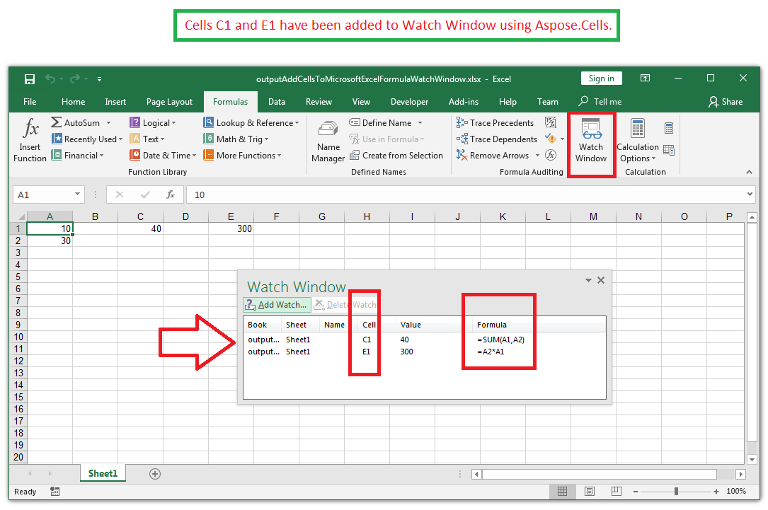Add a new sheet with plus icon
This screenshot has width=768, height=510.
[155, 474]
